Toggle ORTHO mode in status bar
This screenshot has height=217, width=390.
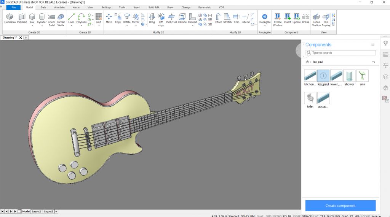[277, 216]
